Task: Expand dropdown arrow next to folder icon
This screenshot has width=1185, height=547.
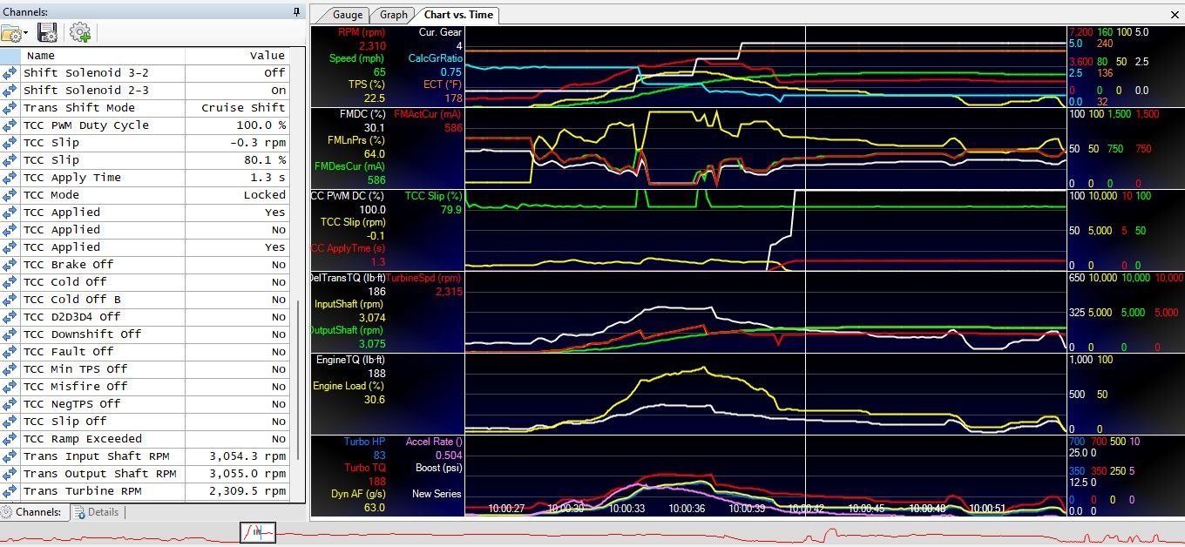Action: [26, 34]
